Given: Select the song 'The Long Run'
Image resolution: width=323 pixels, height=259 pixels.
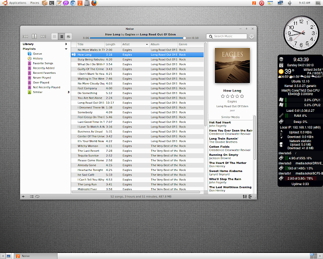Looking at the screenshot, I should [137, 185].
